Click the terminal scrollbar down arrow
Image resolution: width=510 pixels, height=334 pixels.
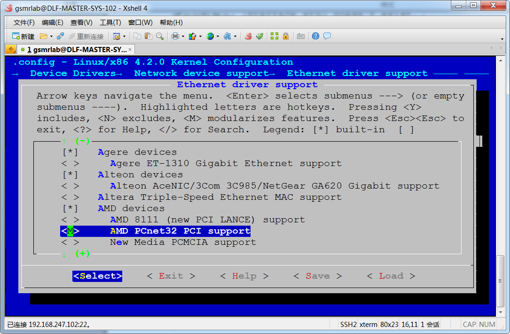[x=500, y=312]
